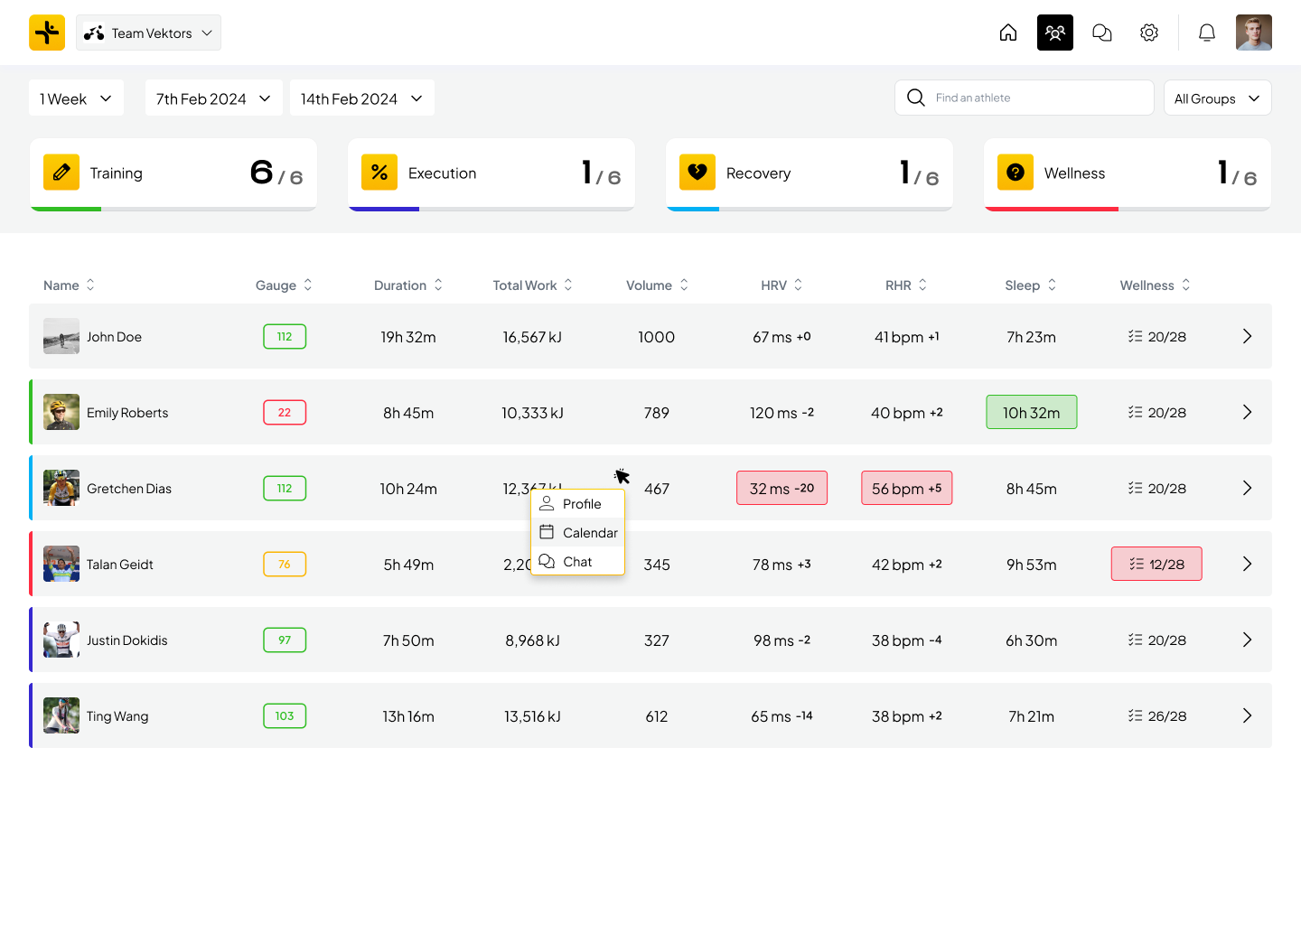Expand Talan Geidt row chevron
Screen dimensions: 1301x925
coord(1247,564)
